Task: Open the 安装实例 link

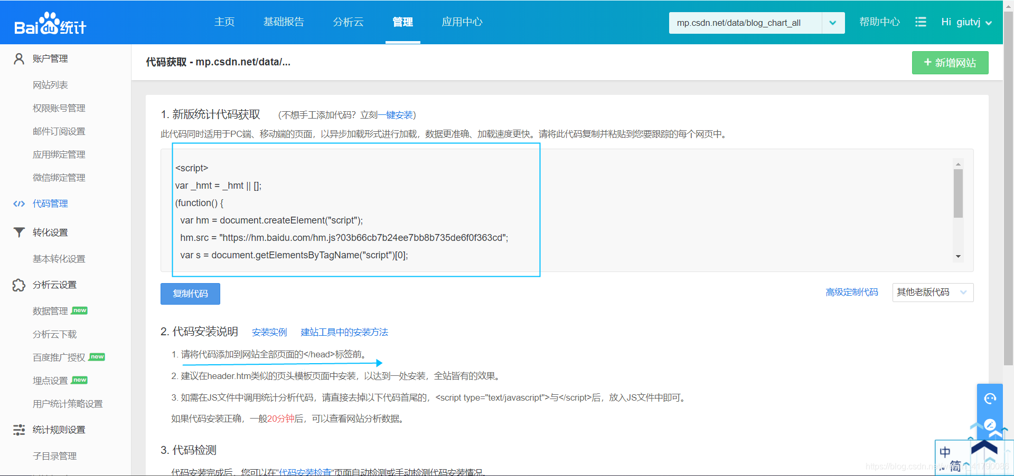Action: coord(269,332)
